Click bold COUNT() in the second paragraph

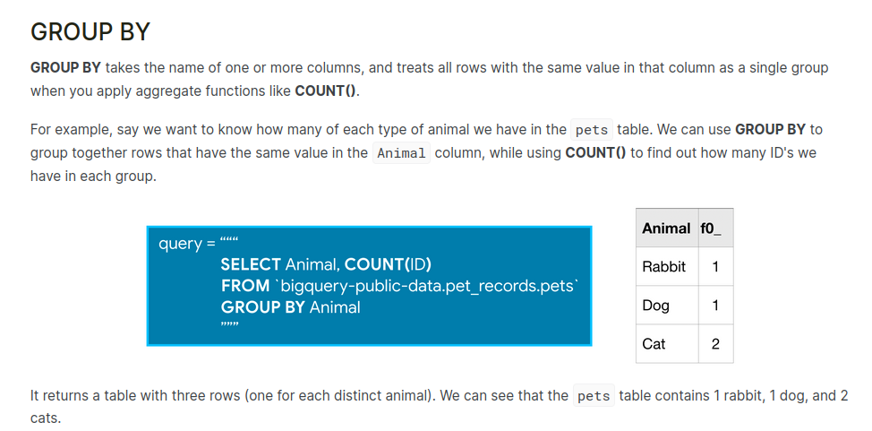596,152
